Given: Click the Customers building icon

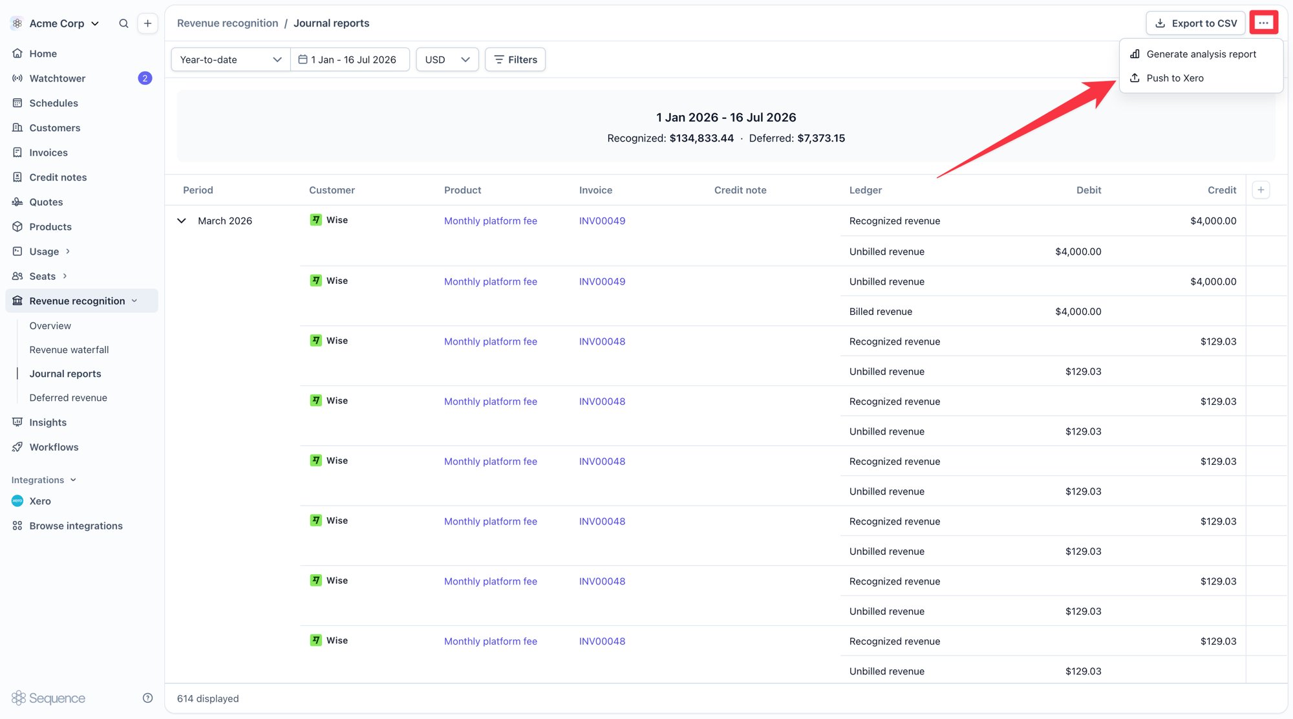Looking at the screenshot, I should (17, 128).
